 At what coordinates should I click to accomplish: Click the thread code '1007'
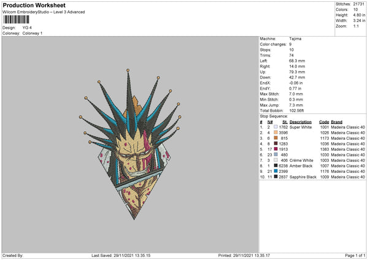(x=324, y=166)
